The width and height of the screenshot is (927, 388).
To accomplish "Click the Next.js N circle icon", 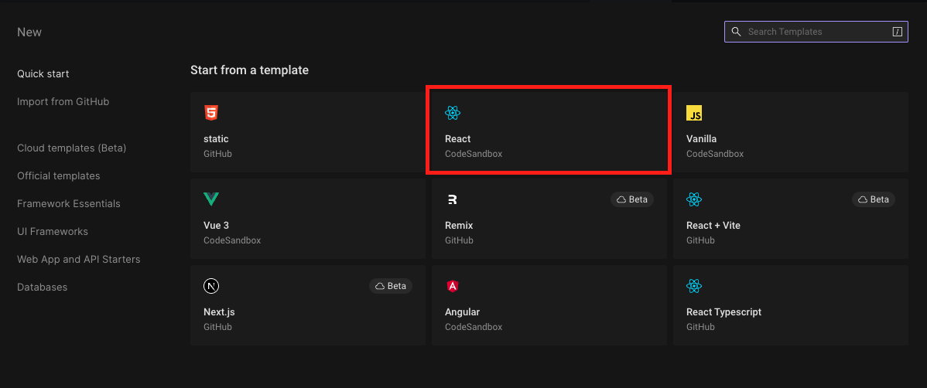I will pyautogui.click(x=211, y=287).
